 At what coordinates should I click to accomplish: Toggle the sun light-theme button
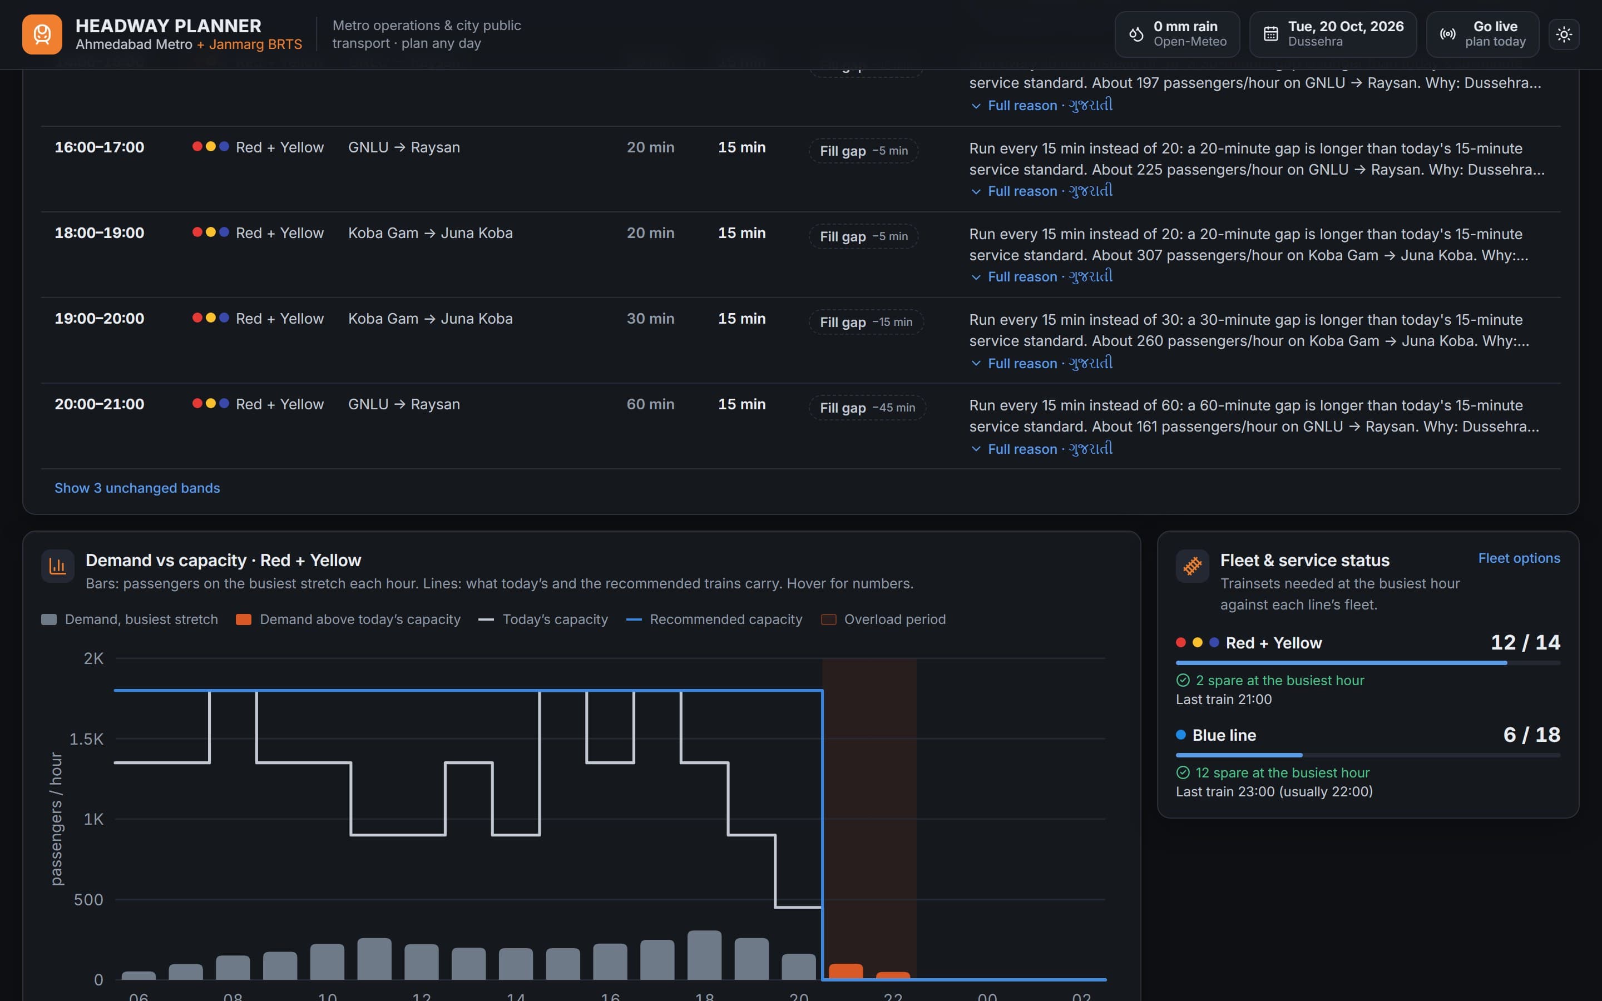click(x=1564, y=34)
